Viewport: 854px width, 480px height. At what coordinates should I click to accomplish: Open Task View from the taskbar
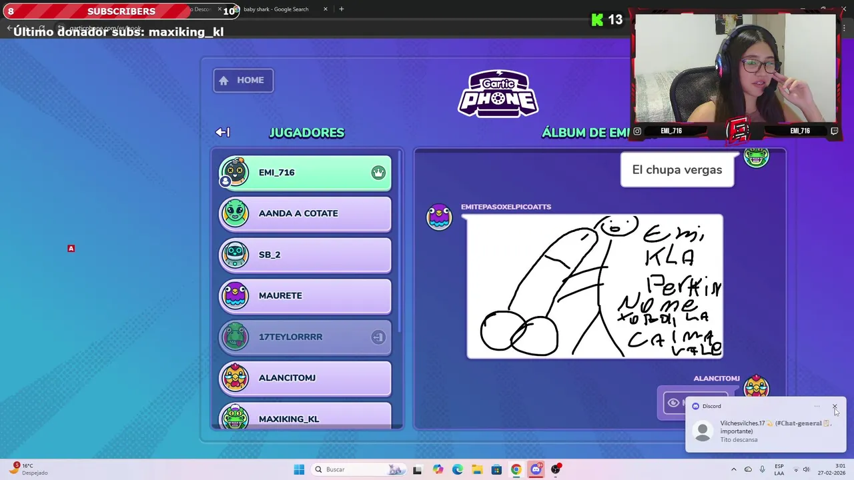pos(417,469)
